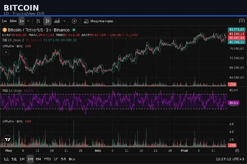Click the Bitcoin coin logo icon
Viewport: 247px width, 164px height.
point(5,30)
